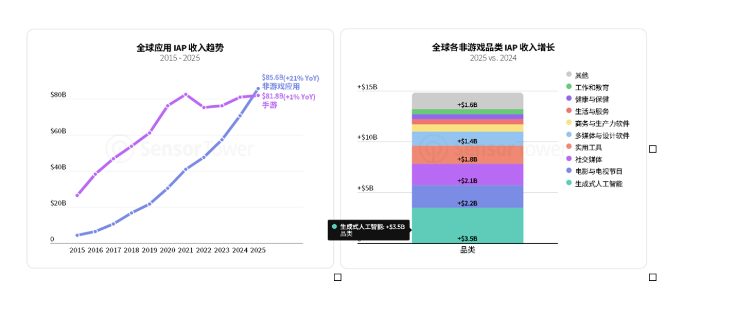Screen dimensions: 735x315
Task: Select the 实用工具 legend label
Action: pyautogui.click(x=588, y=148)
